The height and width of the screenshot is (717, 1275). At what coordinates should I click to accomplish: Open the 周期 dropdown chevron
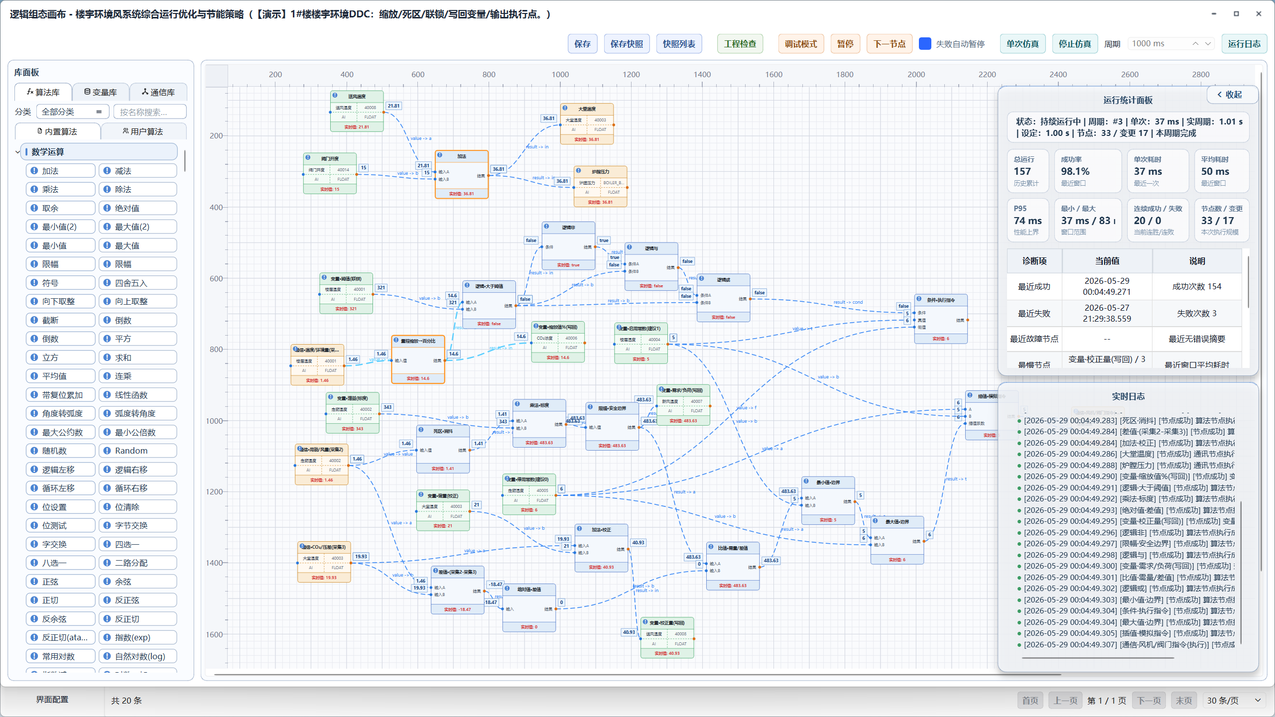pos(1208,44)
